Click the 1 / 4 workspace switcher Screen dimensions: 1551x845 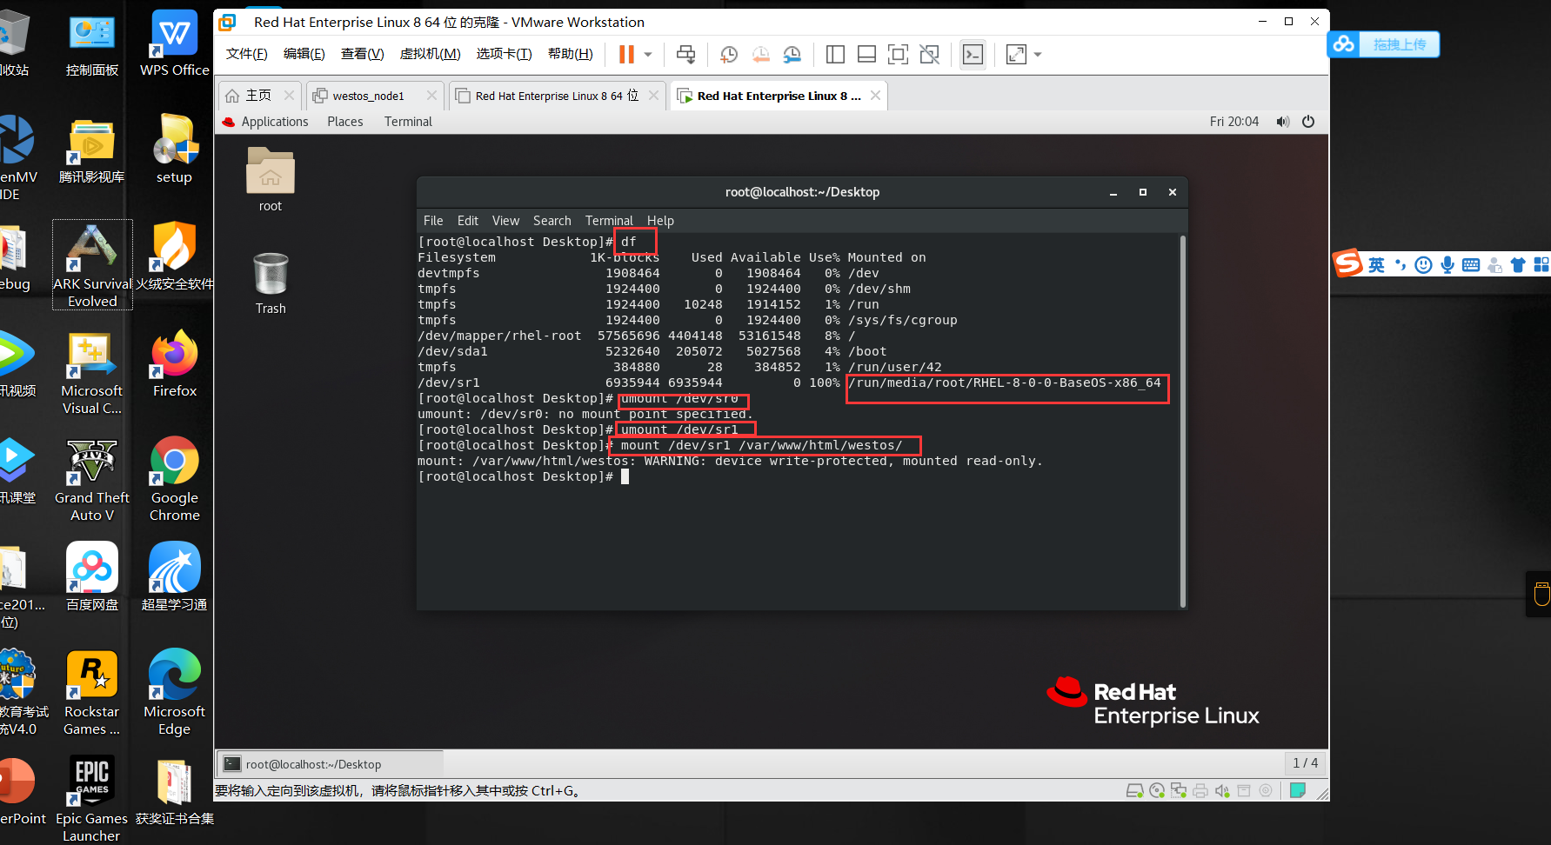(1305, 763)
